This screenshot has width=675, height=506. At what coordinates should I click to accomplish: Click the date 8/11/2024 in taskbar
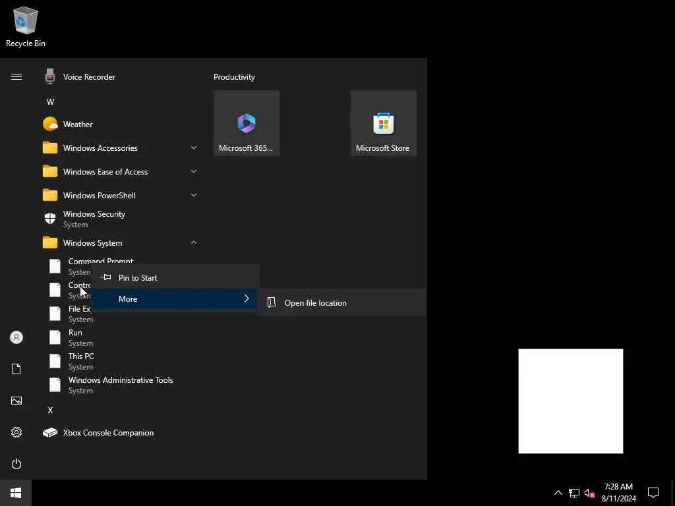pos(618,499)
